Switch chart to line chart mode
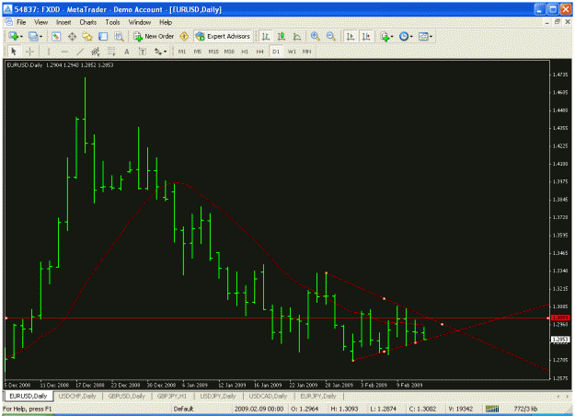Screen dimensions: 575x416 297,36
